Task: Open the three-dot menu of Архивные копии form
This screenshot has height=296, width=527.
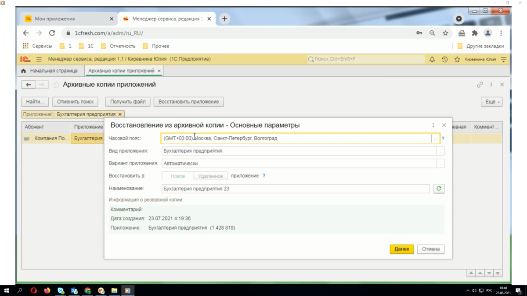Action: coord(491,85)
